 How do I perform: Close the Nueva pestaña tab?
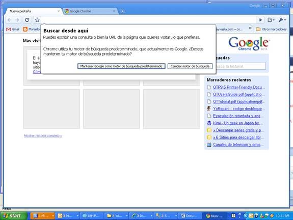click(x=59, y=11)
